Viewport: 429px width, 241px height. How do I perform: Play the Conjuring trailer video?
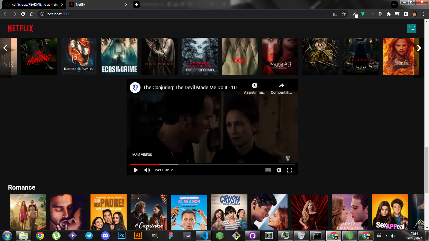tap(136, 170)
